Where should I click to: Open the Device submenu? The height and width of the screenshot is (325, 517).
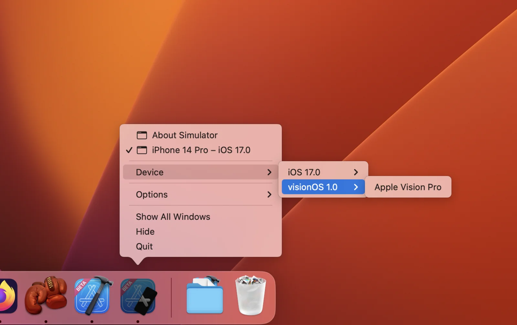200,172
